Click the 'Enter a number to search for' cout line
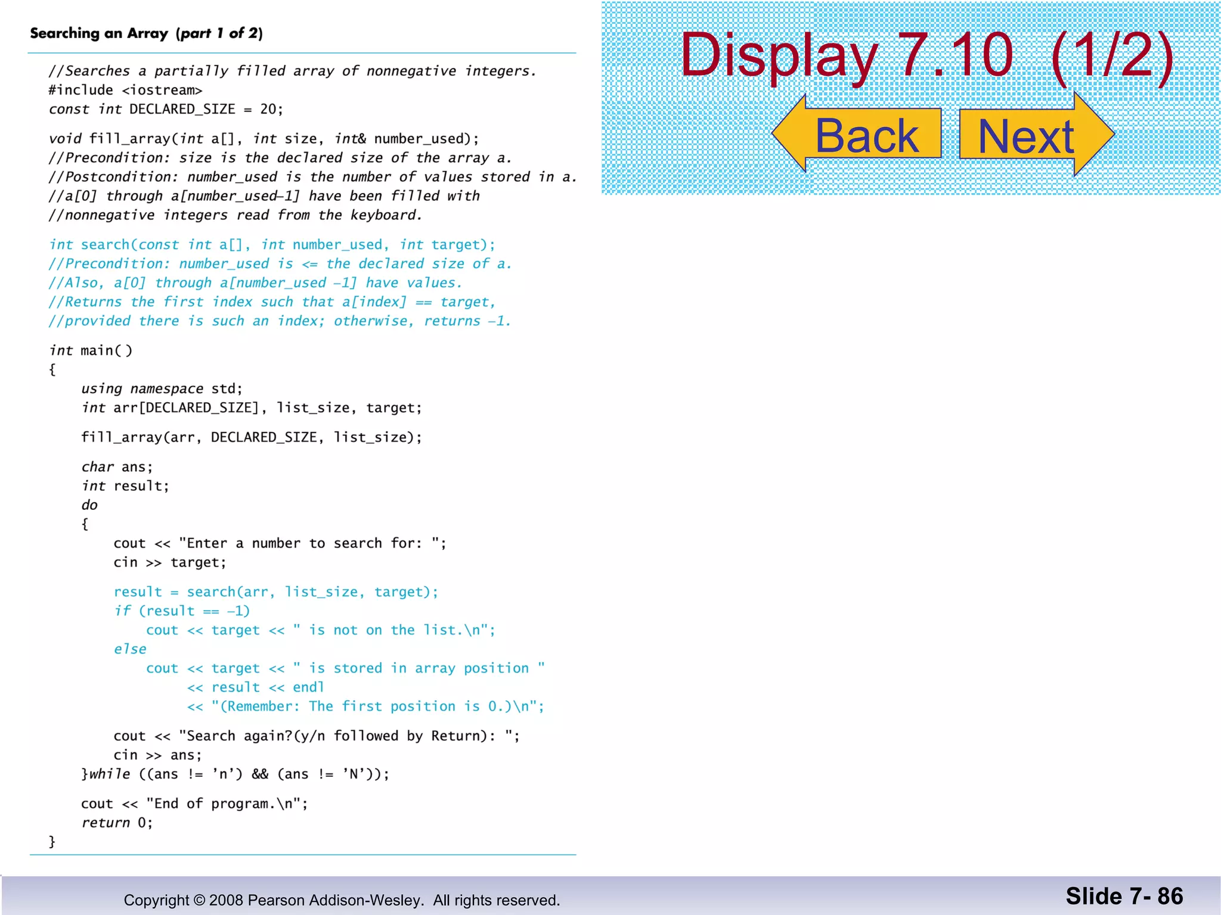The width and height of the screenshot is (1221, 915). [x=280, y=543]
